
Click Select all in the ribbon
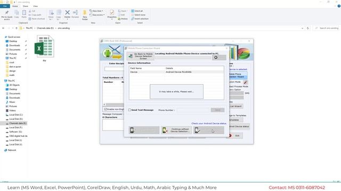pyautogui.click(x=137, y=11)
